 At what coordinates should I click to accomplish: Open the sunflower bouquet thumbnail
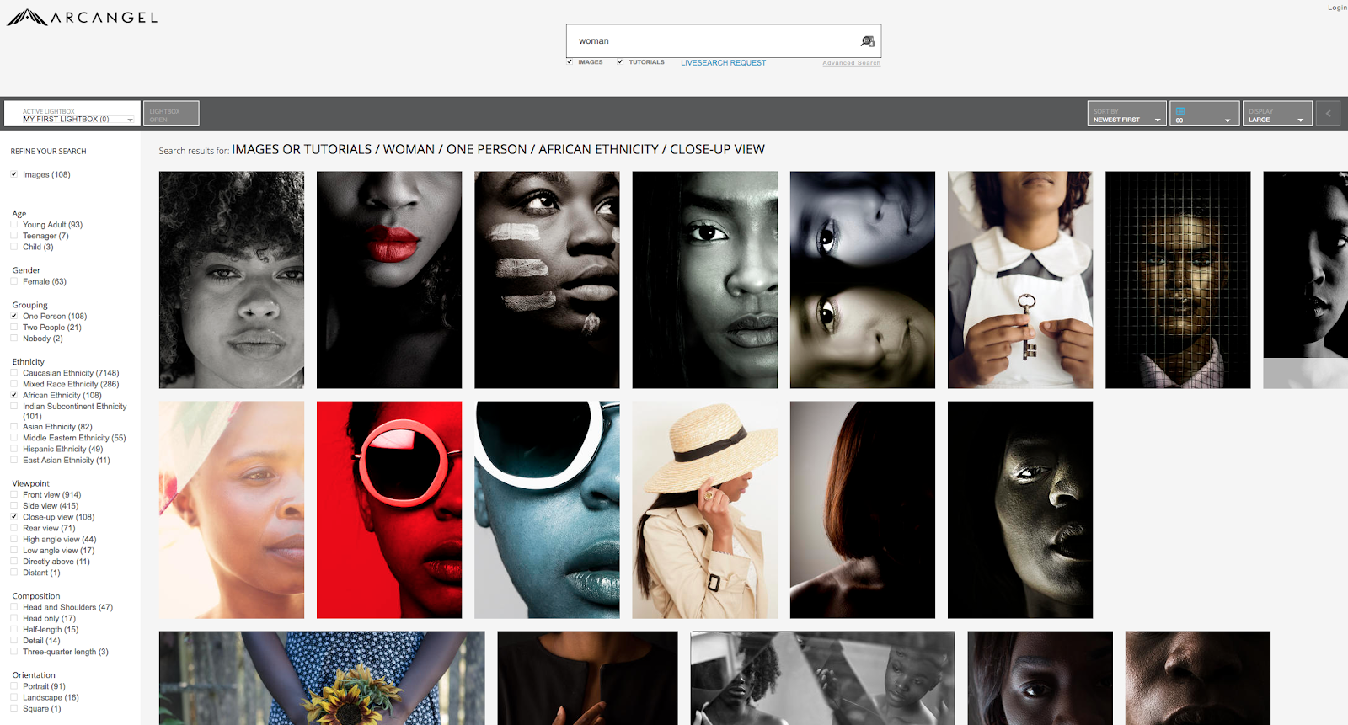point(322,678)
